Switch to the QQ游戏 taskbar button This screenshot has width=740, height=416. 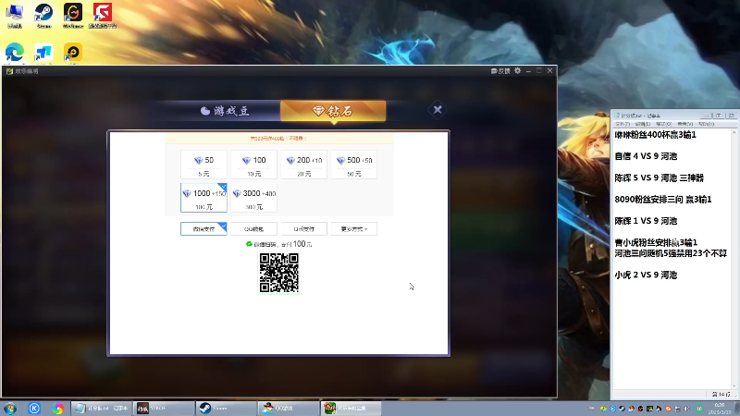tap(288, 408)
